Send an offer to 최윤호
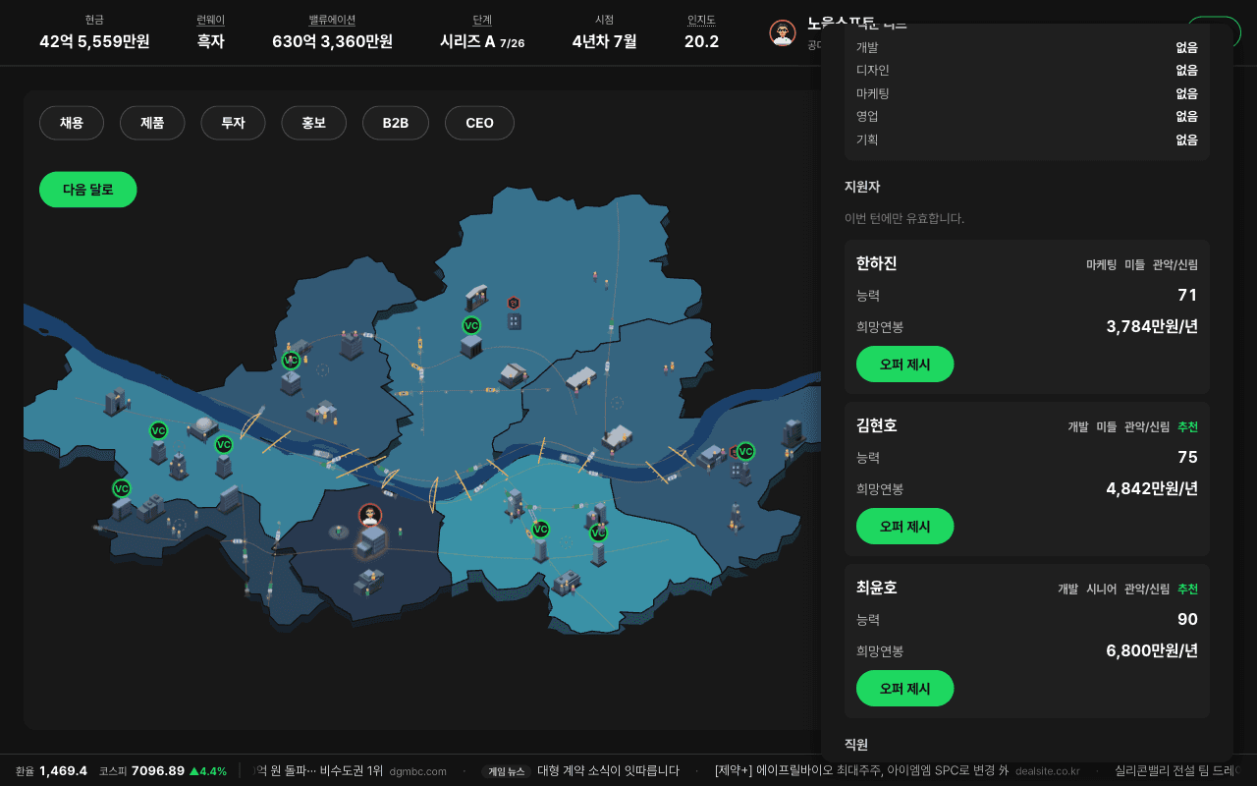 904,689
